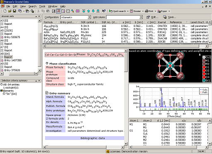The height and width of the screenshot is (154, 212).
Task: Open the Configuration combo box dropdown
Action: [x=89, y=17]
